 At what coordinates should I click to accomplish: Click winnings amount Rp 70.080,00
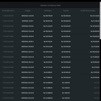coord(95,57)
